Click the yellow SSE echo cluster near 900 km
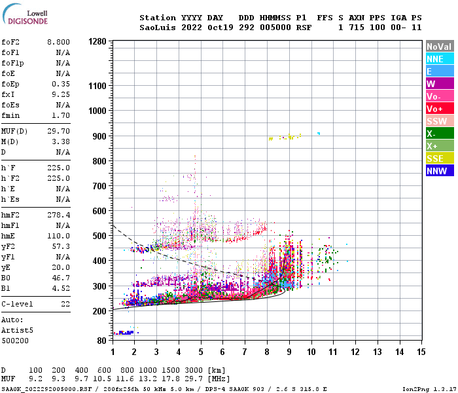 (x=285, y=137)
